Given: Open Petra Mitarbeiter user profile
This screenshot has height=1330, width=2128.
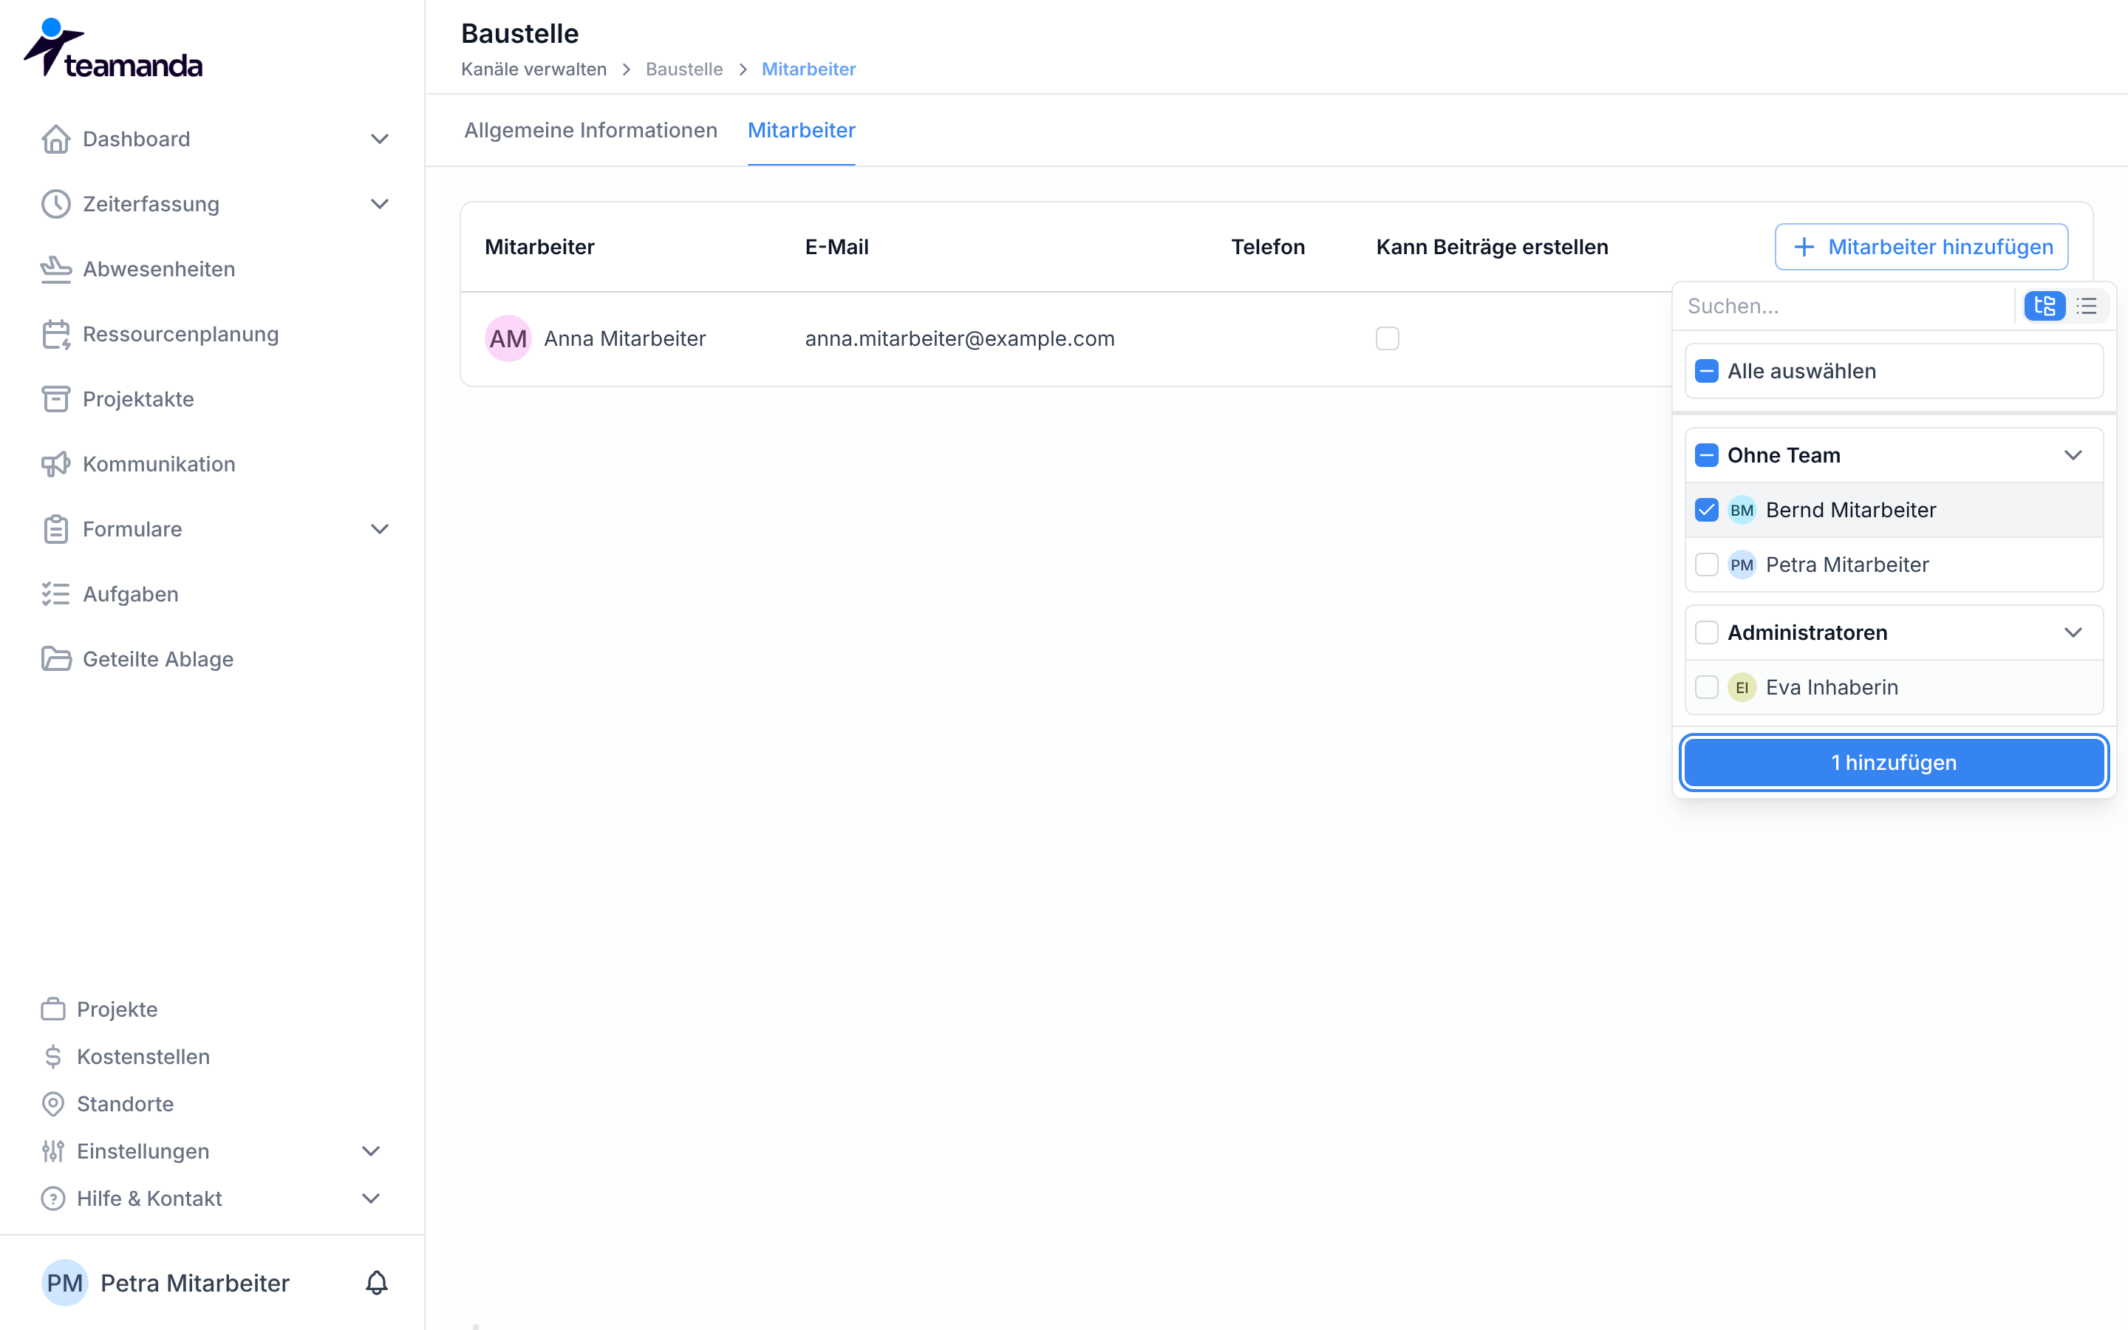Looking at the screenshot, I should coord(167,1283).
